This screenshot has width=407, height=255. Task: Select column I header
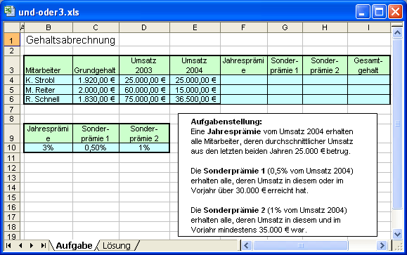click(368, 27)
